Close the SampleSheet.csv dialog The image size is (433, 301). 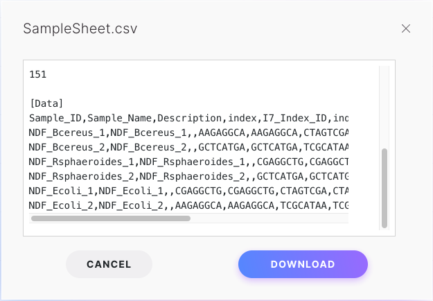(x=406, y=28)
